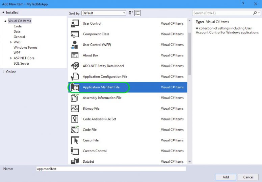Select ADO.NET Entity Data Model text

click(x=103, y=66)
